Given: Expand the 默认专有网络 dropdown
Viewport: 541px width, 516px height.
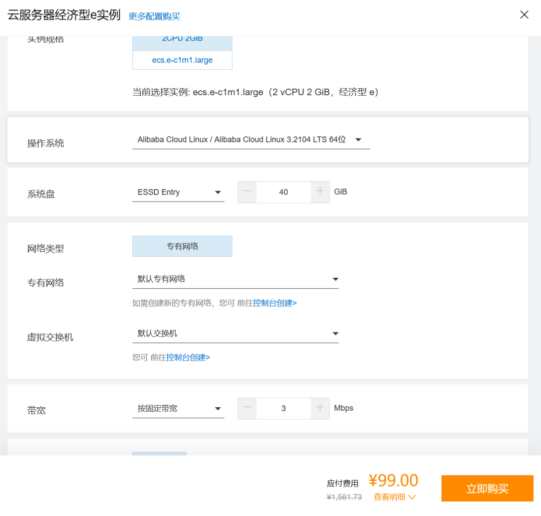Looking at the screenshot, I should click(x=235, y=279).
